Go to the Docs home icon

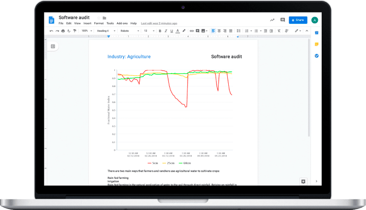(x=52, y=20)
